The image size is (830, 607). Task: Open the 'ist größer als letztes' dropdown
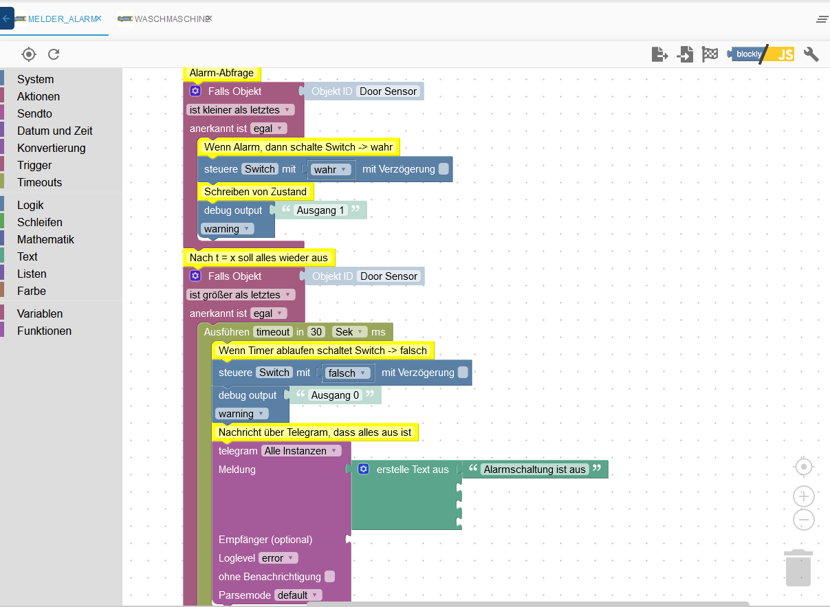click(x=241, y=295)
